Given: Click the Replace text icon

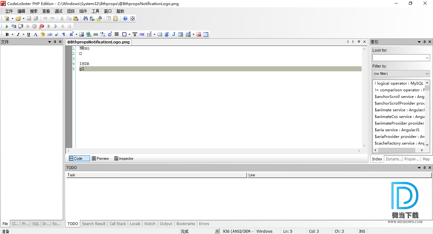Looking at the screenshot, I should pyautogui.click(x=92, y=18).
